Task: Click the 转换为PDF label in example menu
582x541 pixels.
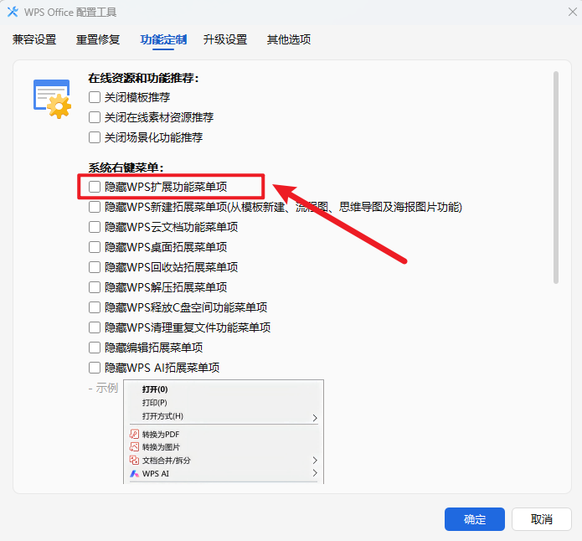Action: pyautogui.click(x=161, y=434)
